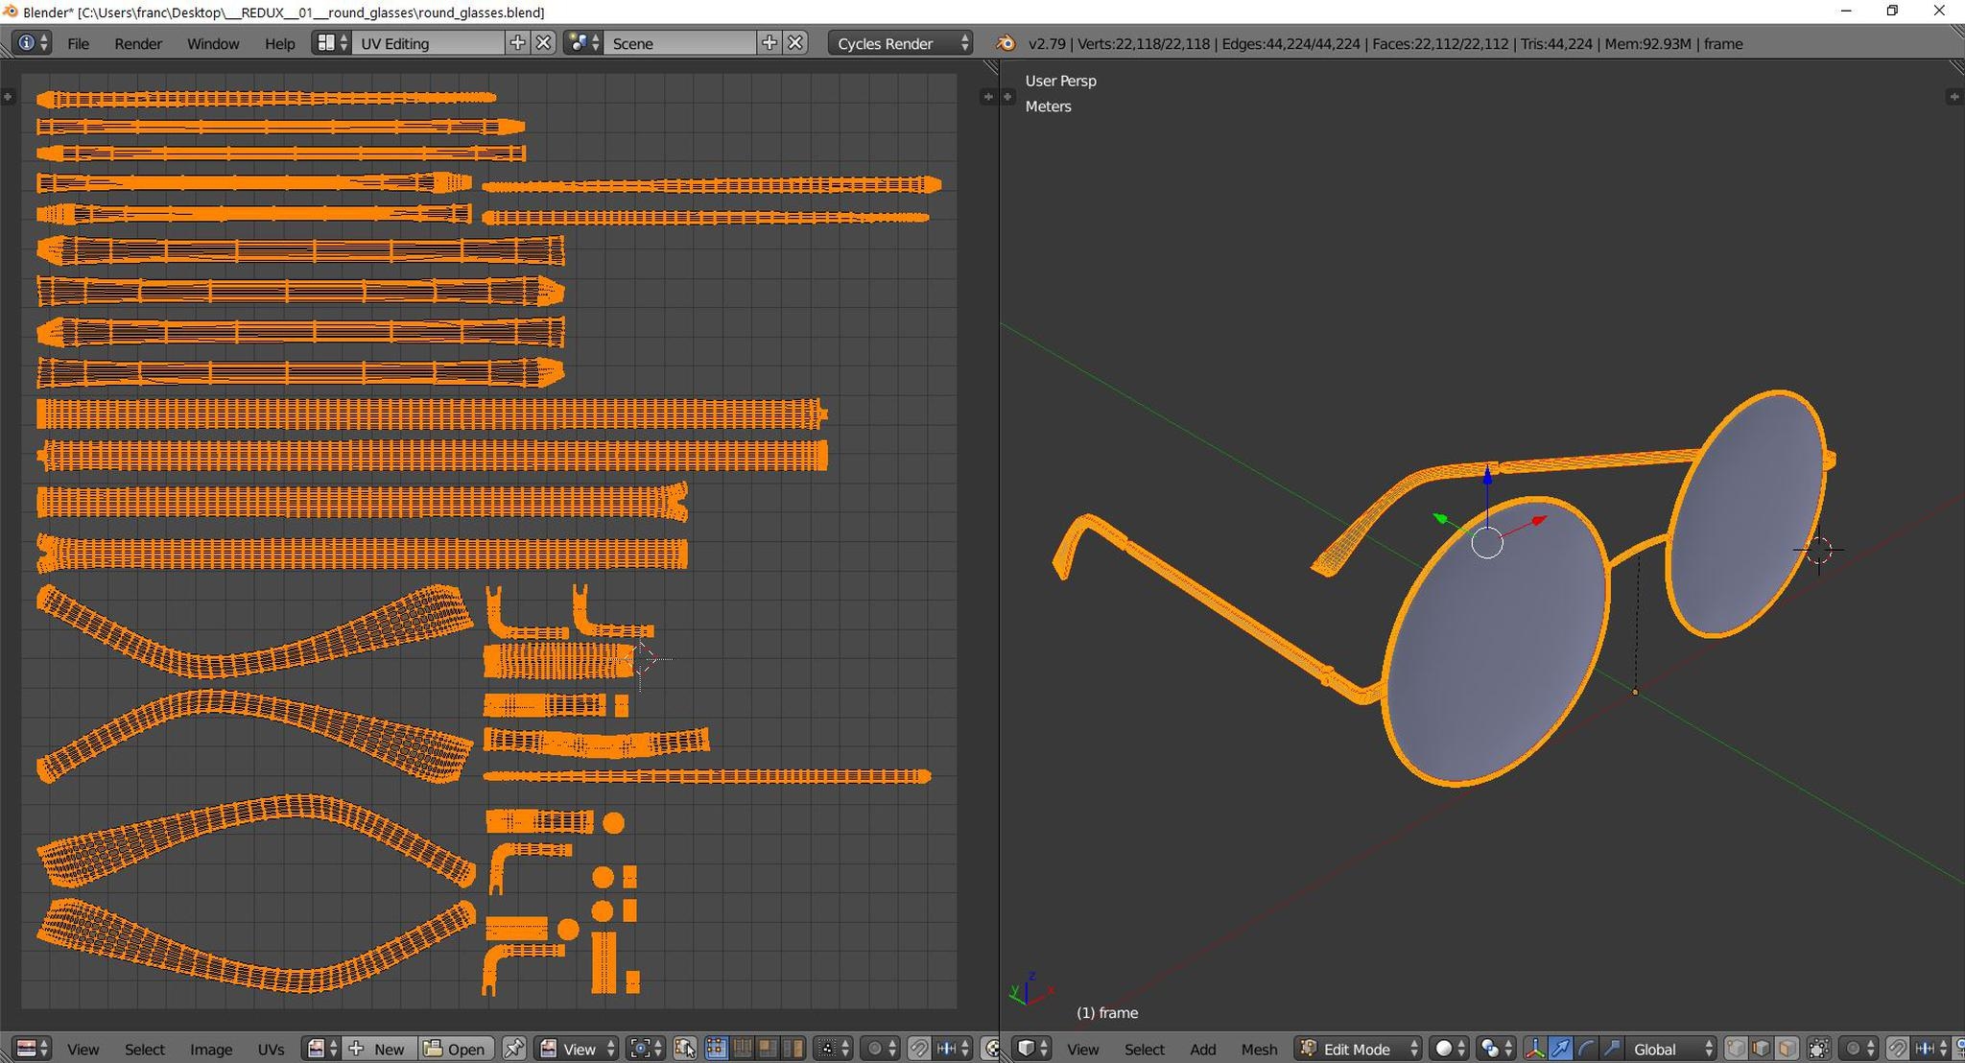Toggle snapping in the 3D viewport
Screen dimensions: 1965x1063
pos(1897,1049)
